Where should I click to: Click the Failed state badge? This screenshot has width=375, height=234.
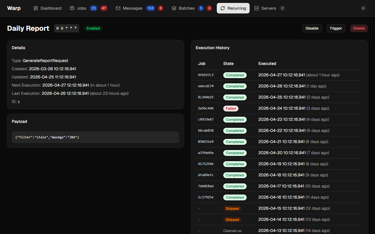(231, 109)
